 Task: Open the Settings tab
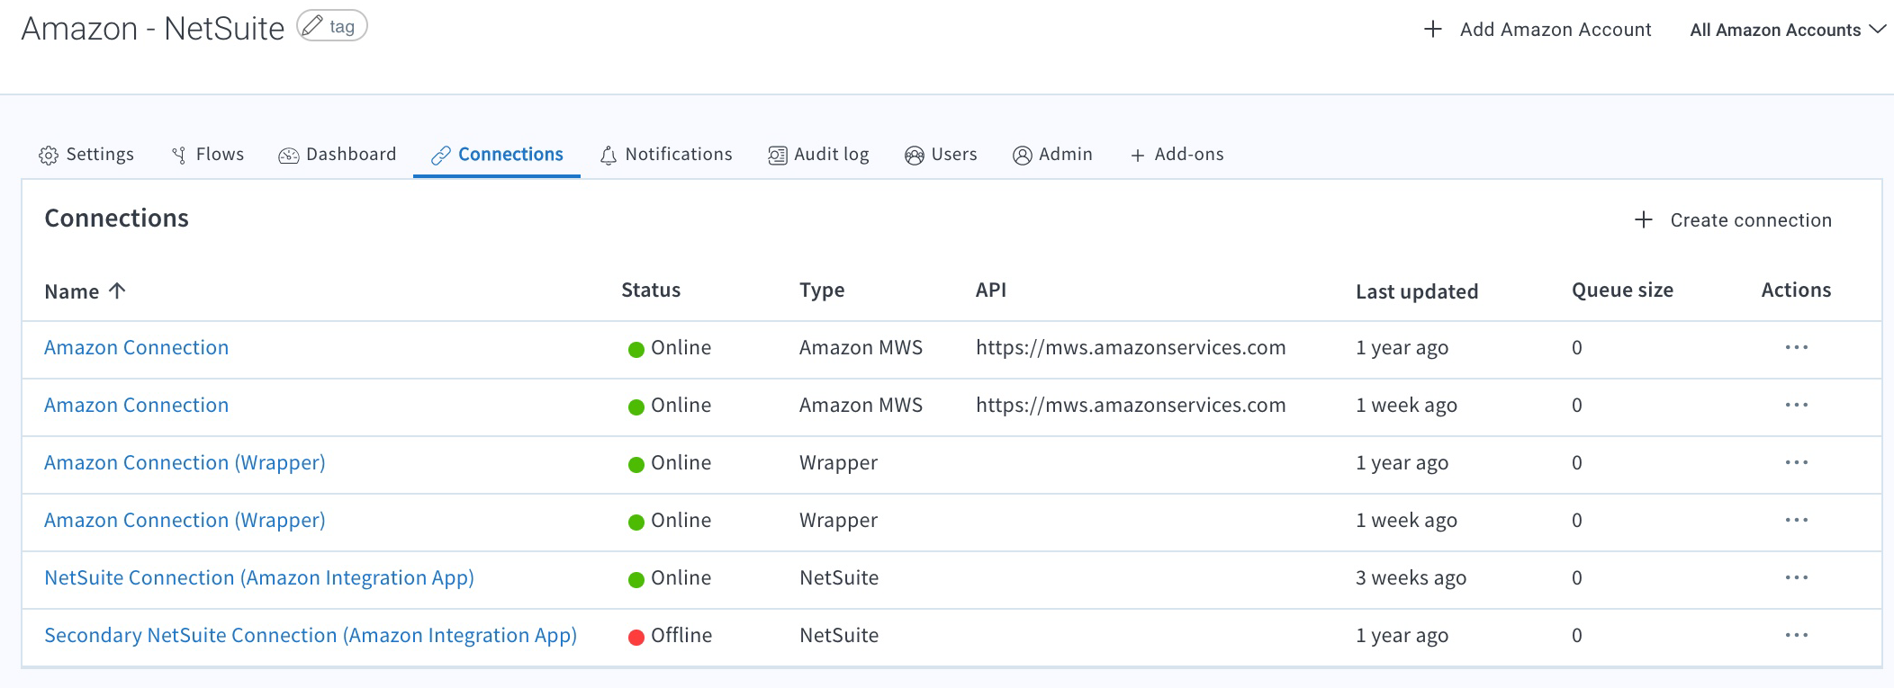coord(86,155)
